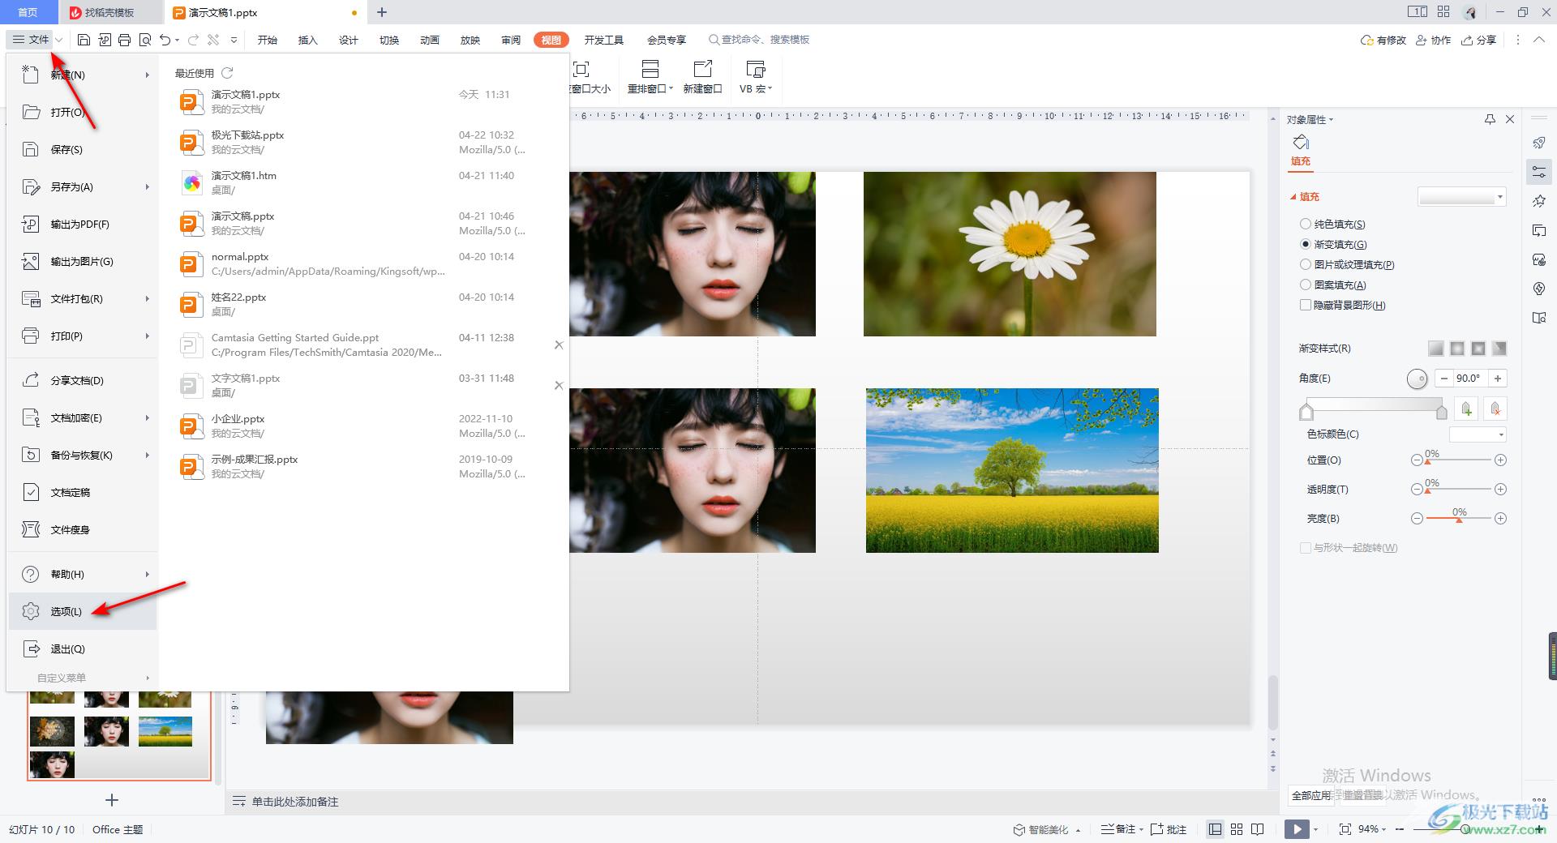Viewport: 1557px width, 843px height.
Task: Open the 开发工具 (Developer Tools) tab
Action: [604, 40]
